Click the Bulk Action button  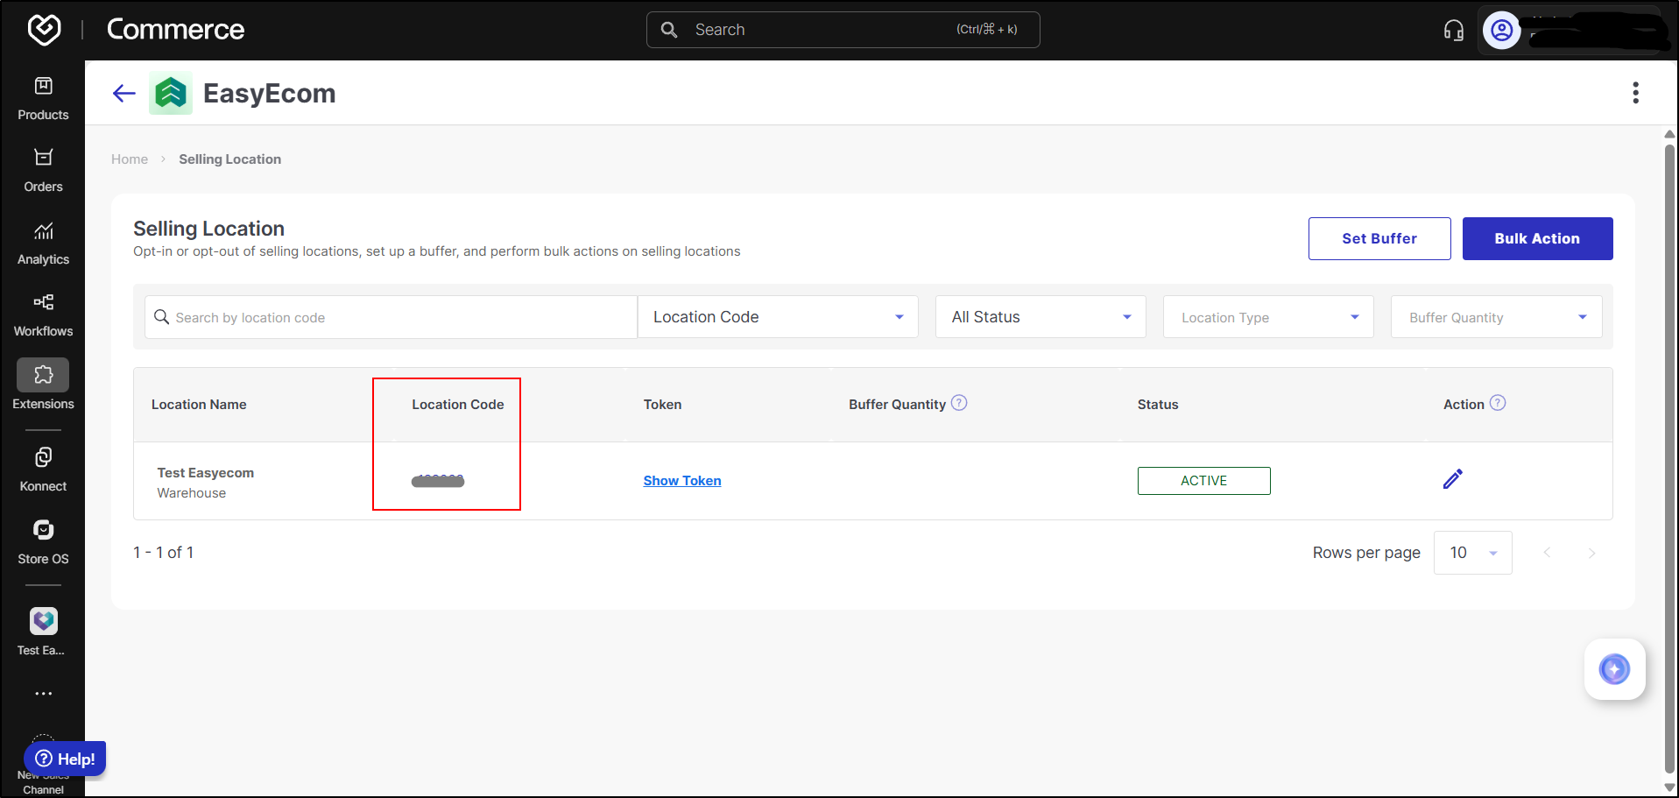coord(1536,238)
